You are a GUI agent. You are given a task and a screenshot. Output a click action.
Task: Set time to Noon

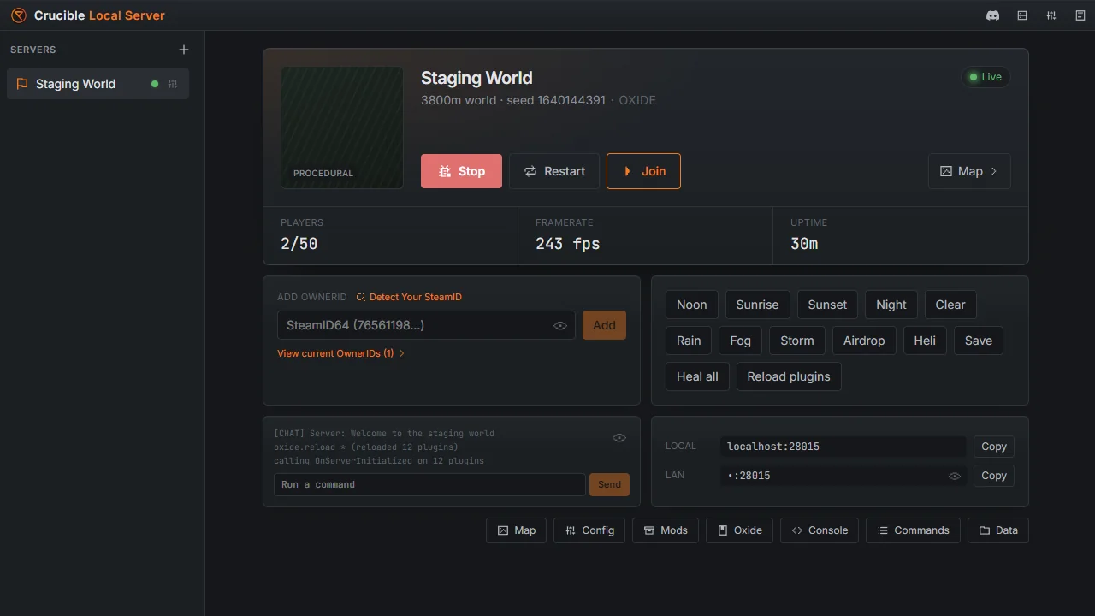[691, 305]
